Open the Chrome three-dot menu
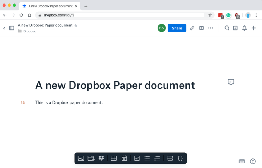The width and height of the screenshot is (262, 168). pos(256,15)
